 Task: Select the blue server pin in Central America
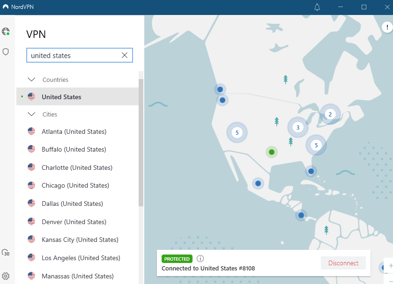point(301,215)
